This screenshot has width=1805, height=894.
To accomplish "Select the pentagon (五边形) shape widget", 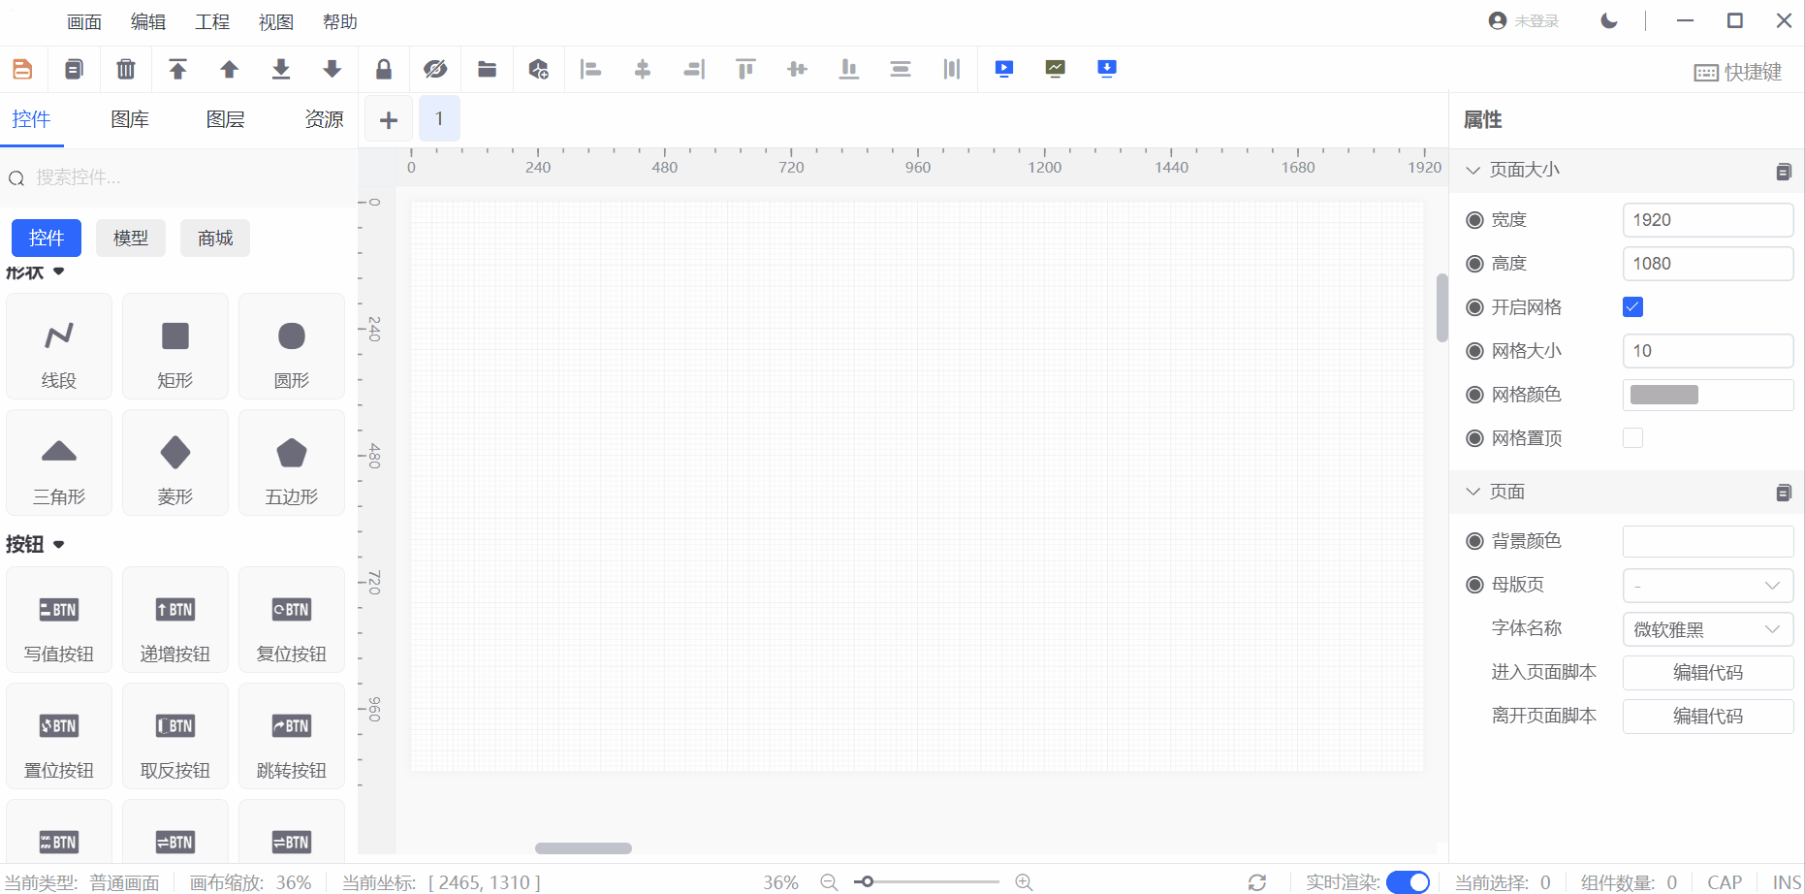I will (292, 463).
